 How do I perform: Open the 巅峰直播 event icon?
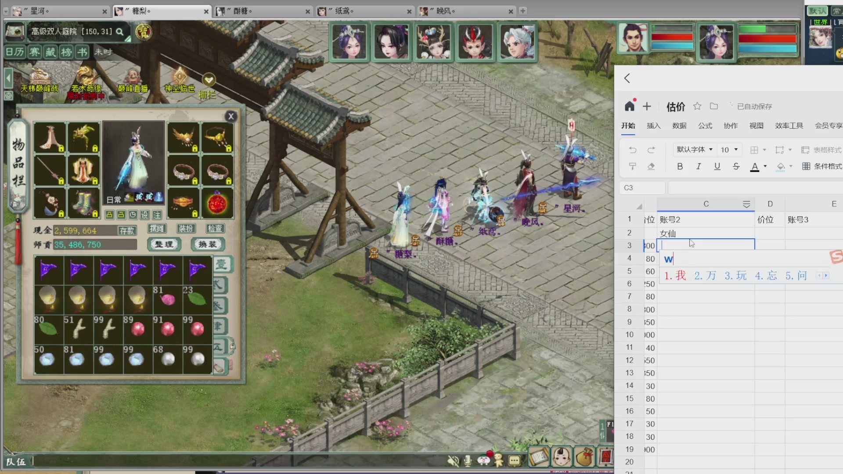click(x=133, y=80)
